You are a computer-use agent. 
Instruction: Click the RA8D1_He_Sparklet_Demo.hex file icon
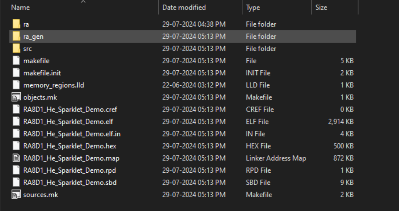click(16, 146)
